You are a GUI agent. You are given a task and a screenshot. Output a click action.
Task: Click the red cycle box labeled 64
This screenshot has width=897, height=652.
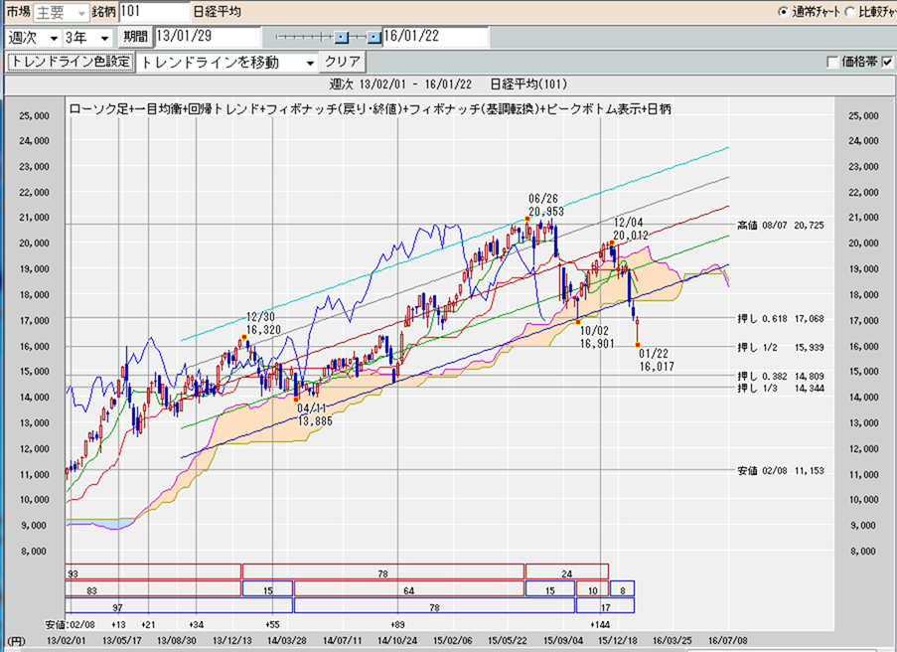coord(409,588)
